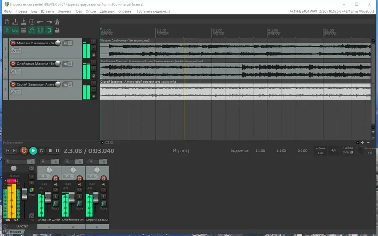Image resolution: width=378 pixels, height=236 pixels.
Task: Open the GLOBAL automation mode menu
Action: coord(347,150)
